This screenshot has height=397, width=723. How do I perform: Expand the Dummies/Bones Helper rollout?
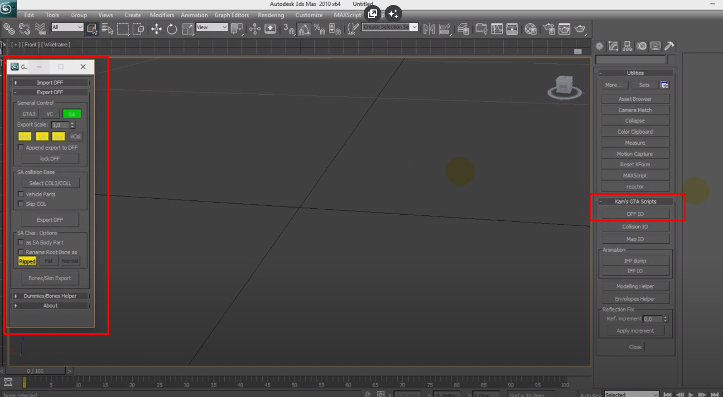pos(50,296)
